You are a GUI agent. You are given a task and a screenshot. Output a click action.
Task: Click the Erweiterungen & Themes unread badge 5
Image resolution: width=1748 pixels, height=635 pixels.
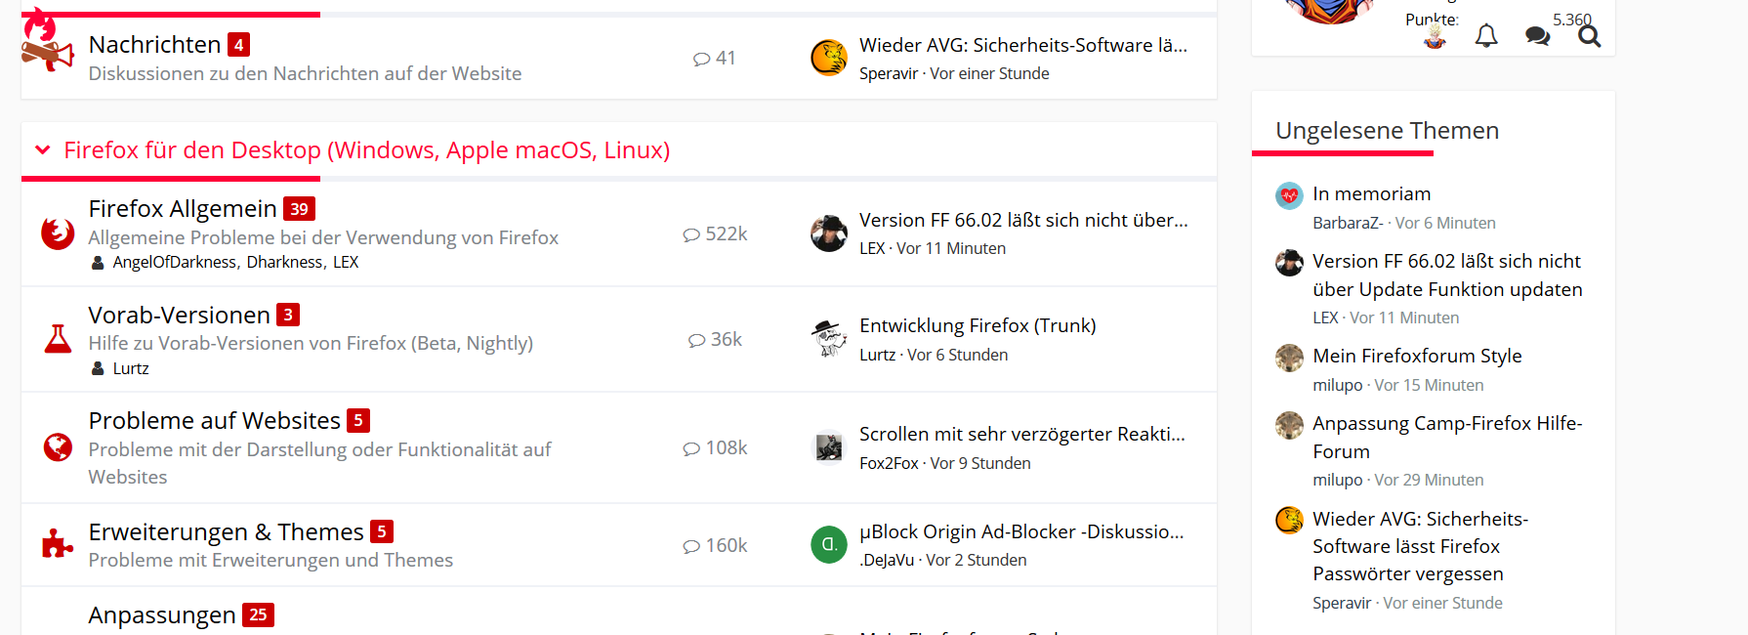coord(382,531)
